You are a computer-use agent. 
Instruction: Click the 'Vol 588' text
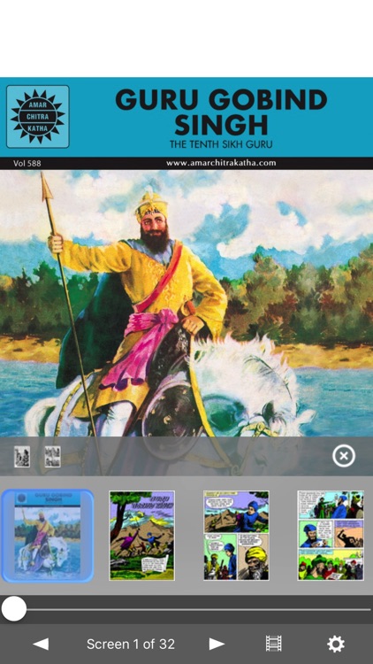click(27, 163)
